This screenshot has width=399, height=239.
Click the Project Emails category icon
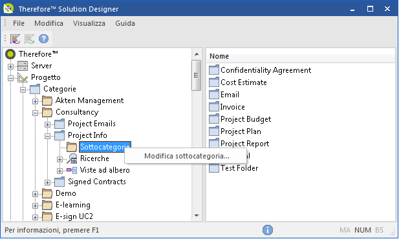click(x=59, y=124)
